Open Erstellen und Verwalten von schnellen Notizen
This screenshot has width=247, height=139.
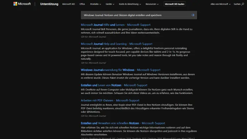[x=123, y=123]
